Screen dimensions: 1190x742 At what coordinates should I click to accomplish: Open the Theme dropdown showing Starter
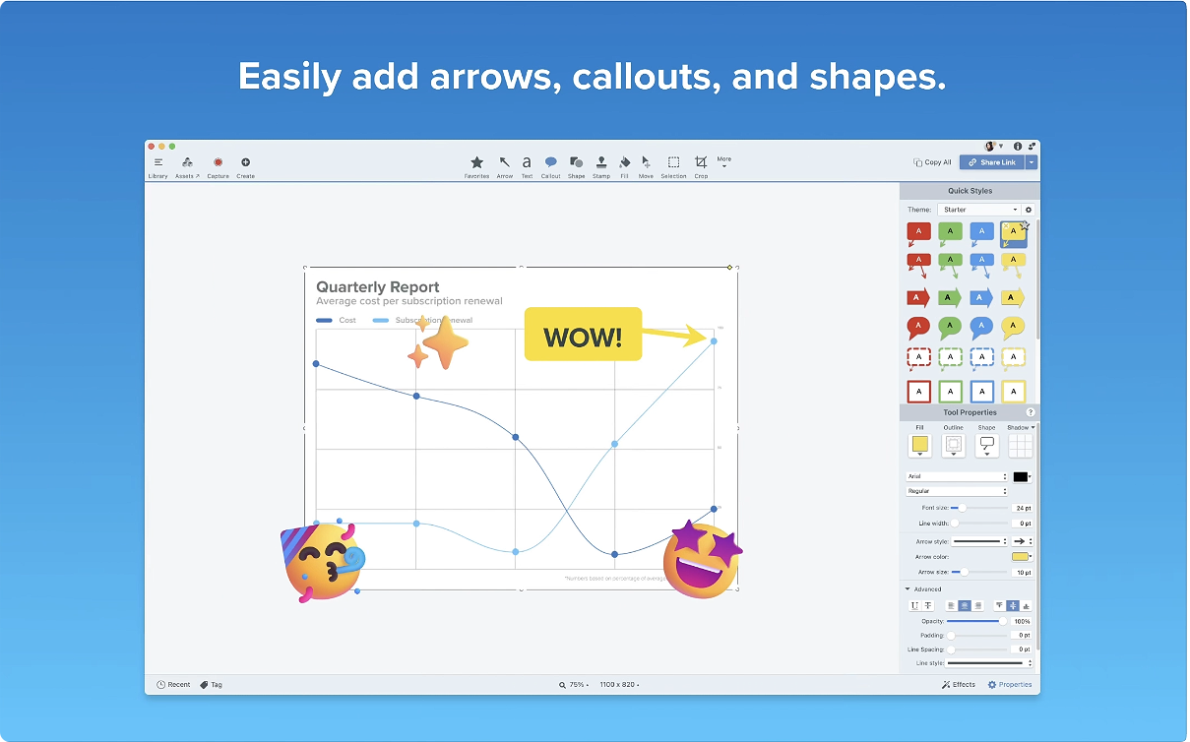click(979, 210)
